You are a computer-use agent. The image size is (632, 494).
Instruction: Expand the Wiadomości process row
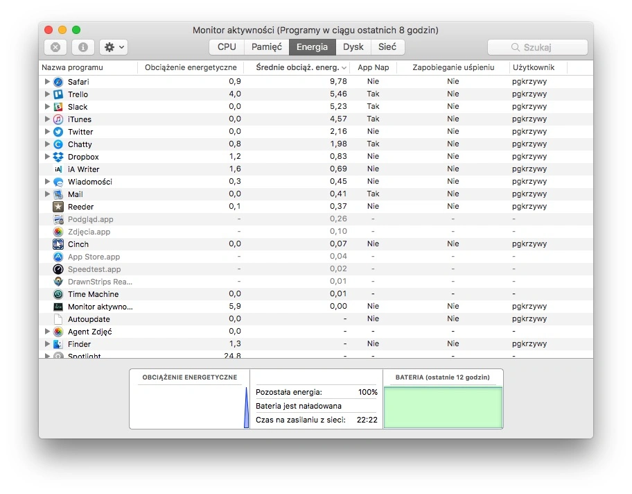[x=46, y=182]
